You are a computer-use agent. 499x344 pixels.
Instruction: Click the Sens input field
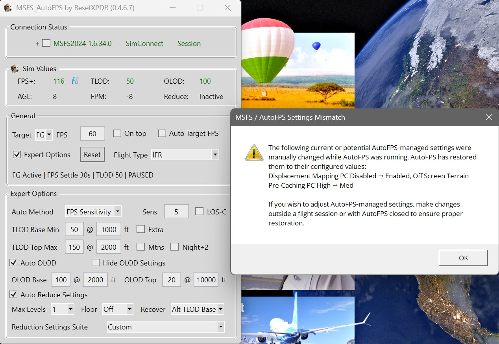coord(176,212)
